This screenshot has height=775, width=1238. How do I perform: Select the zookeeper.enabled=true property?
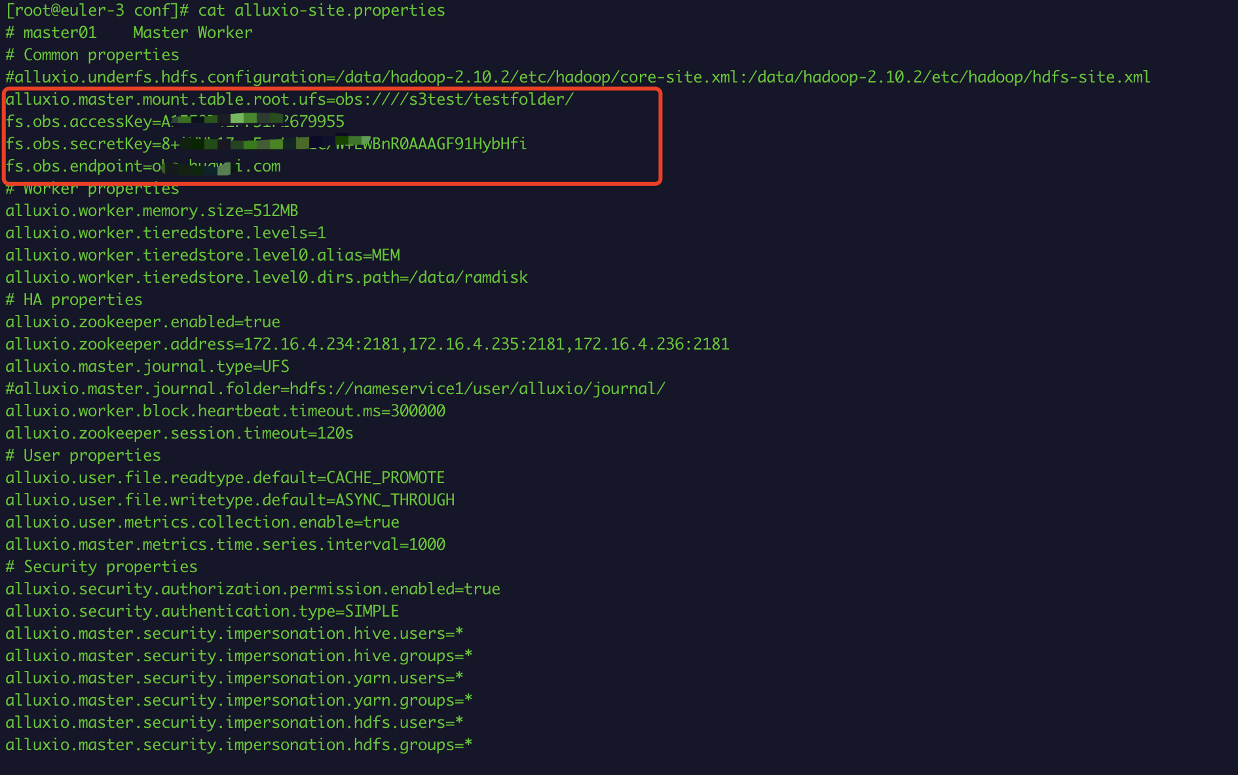click(143, 321)
